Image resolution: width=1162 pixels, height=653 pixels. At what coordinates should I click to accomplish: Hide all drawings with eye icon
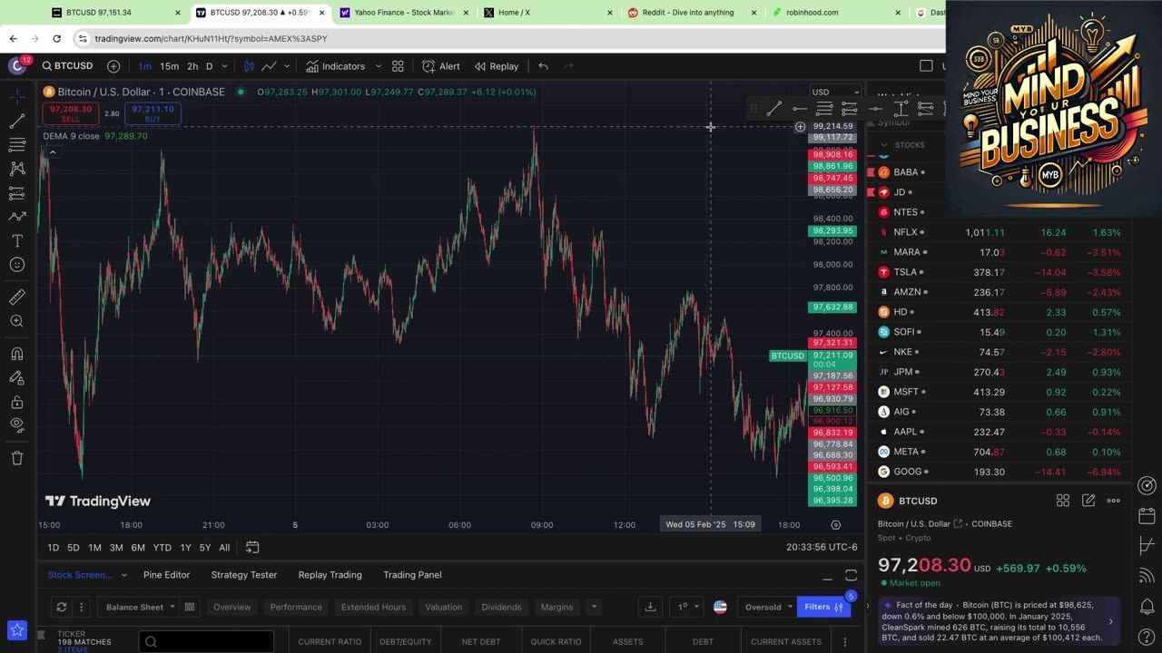(x=16, y=425)
